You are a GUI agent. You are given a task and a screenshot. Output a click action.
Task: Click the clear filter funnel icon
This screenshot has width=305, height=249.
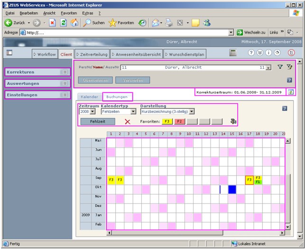pos(289,67)
